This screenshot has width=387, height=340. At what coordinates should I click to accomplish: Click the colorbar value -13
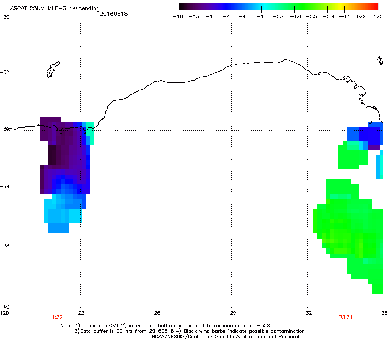194,17
